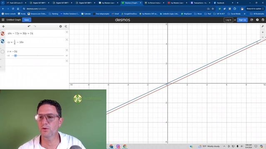Open the taskbar clock and date
Image resolution: width=266 pixels, height=149 pixels.
pos(249,146)
